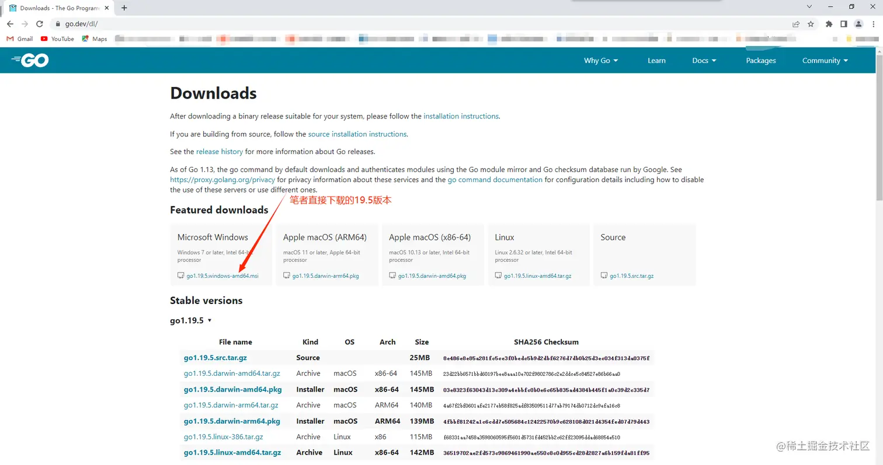
Task: Click the Apple macOS (x86-64) card title
Action: (x=430, y=237)
